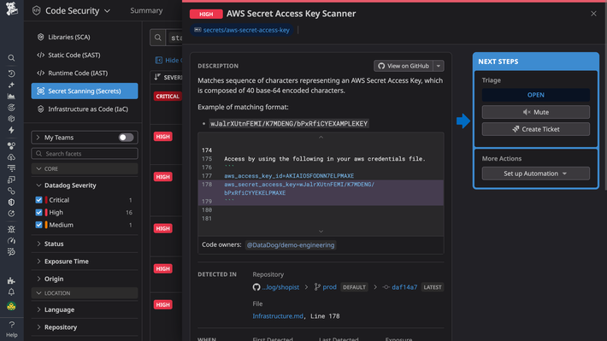Click the shield security icon in sidebar
The height and width of the screenshot is (341, 607).
(11, 202)
